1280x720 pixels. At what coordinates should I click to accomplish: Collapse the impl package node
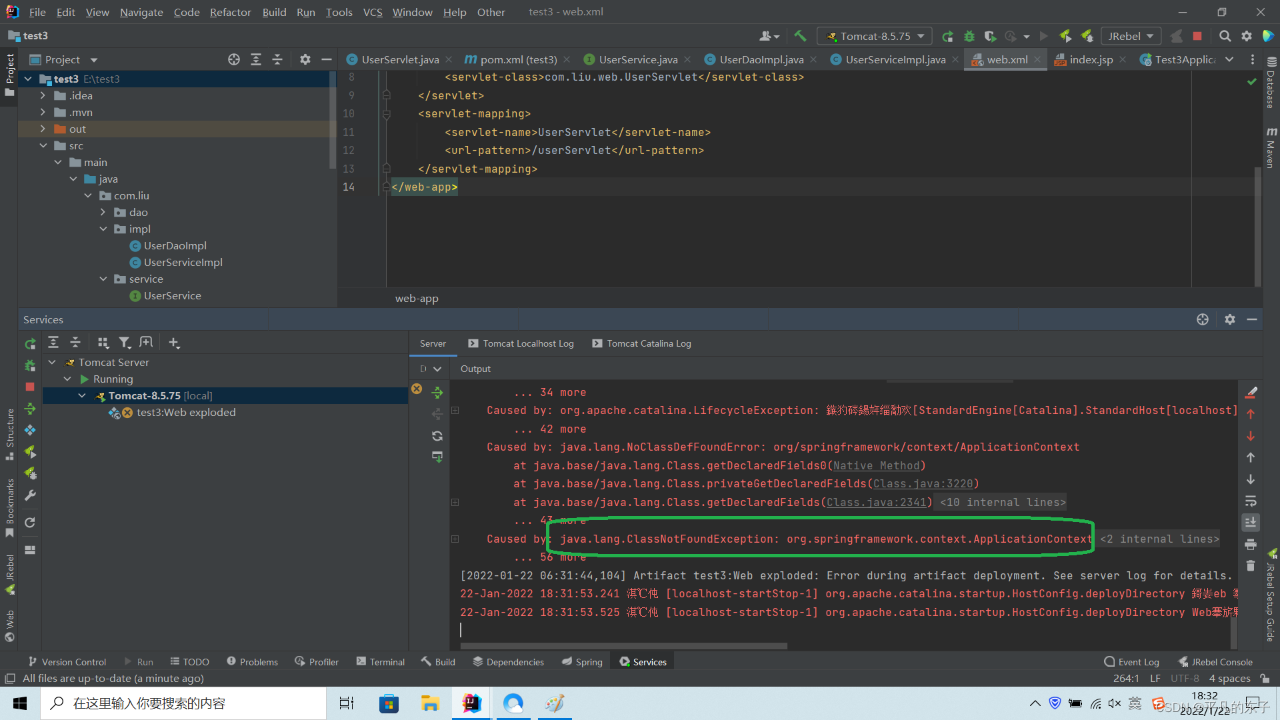[103, 229]
